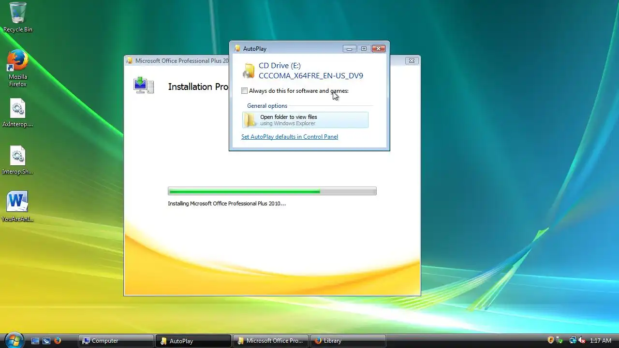The image size is (619, 348).
Task: Click the CD drive icon in AutoPlay
Action: click(249, 71)
